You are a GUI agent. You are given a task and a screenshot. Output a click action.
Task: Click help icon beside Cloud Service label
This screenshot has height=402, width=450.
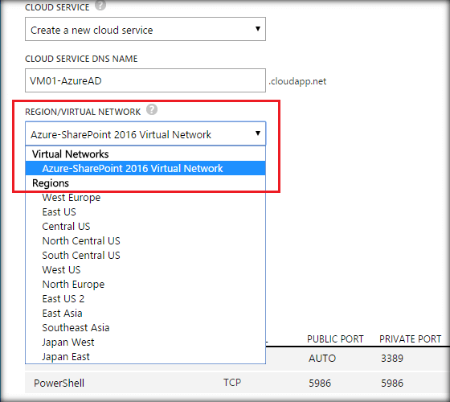point(100,5)
